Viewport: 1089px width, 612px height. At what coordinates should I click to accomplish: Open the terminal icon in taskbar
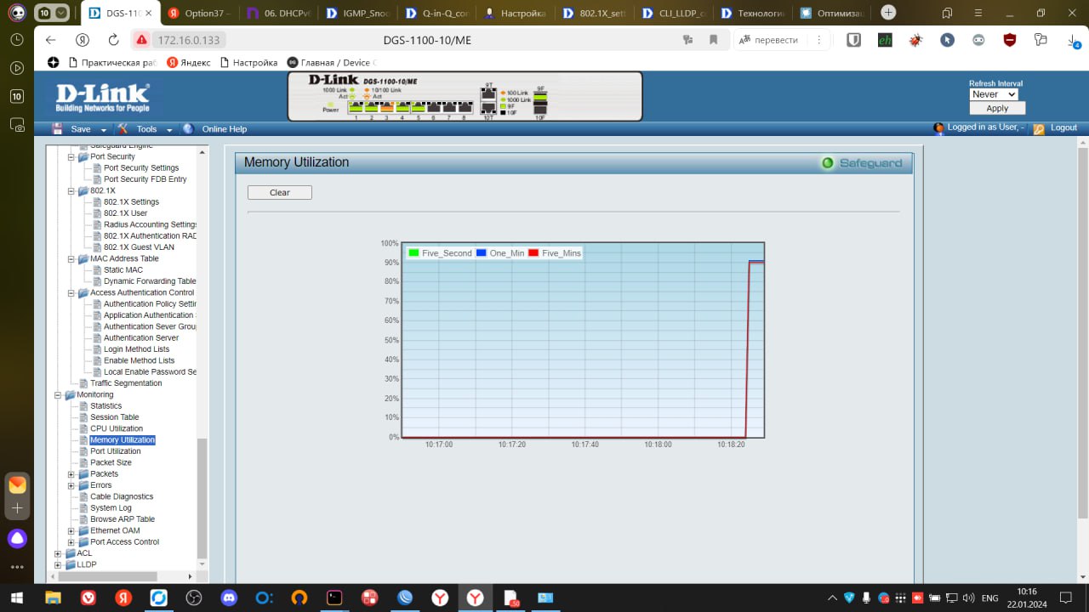click(x=334, y=598)
